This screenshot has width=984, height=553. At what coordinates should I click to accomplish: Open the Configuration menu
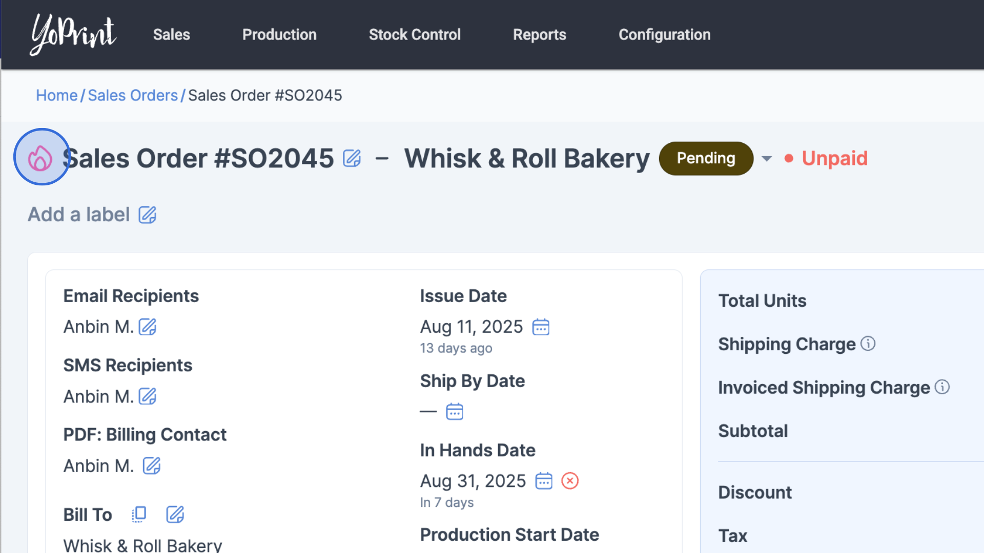[x=664, y=34]
